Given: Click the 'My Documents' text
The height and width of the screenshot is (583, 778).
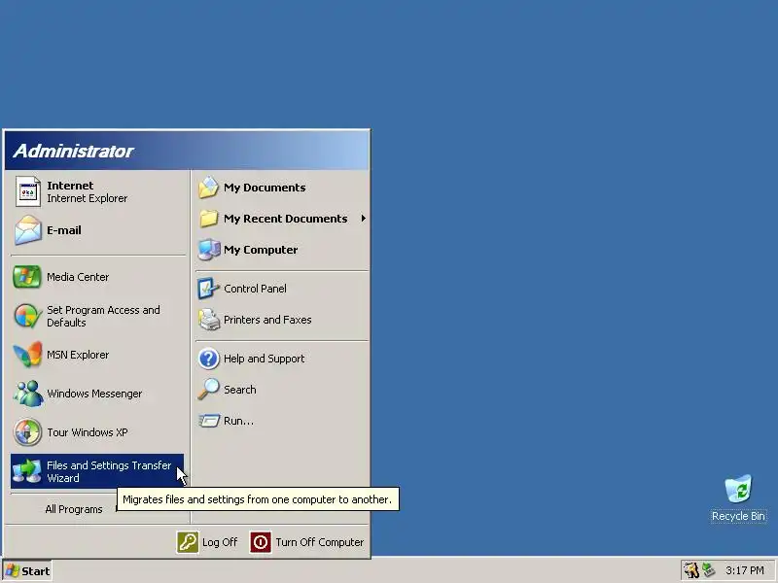Looking at the screenshot, I should [x=265, y=188].
